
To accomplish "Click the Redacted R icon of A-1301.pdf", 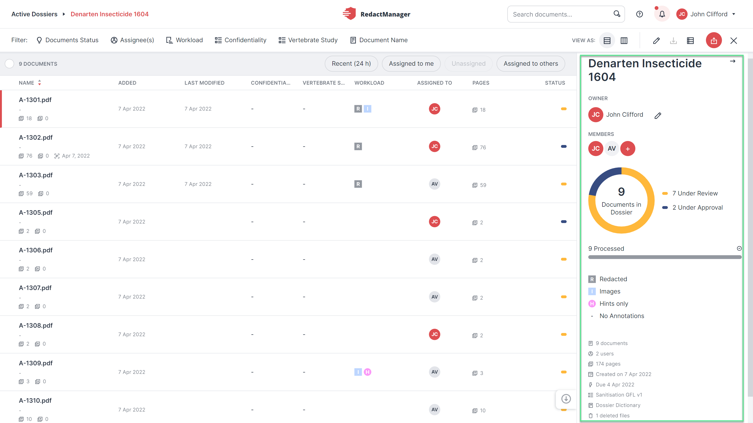I will click(x=358, y=109).
